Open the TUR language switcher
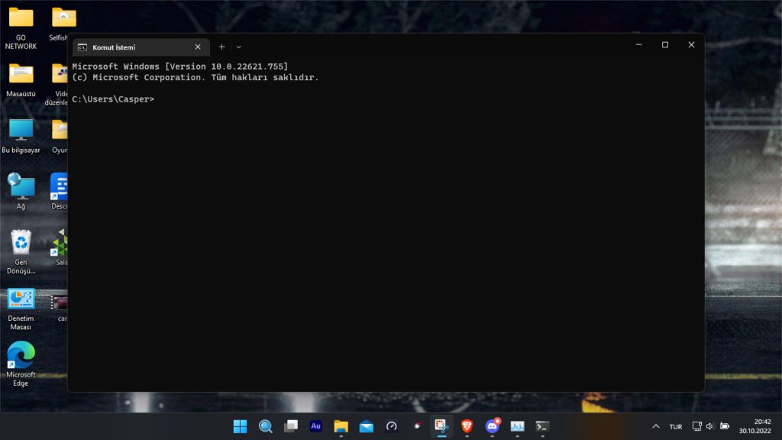 coord(675,426)
